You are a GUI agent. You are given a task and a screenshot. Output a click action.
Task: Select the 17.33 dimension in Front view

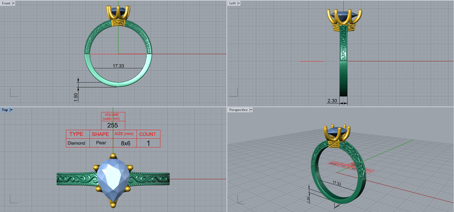pyautogui.click(x=118, y=66)
